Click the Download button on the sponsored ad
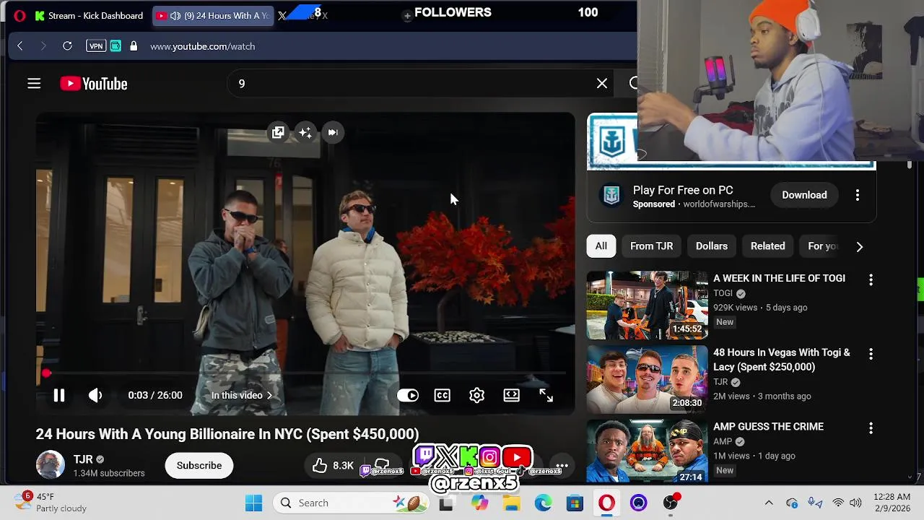924x520 pixels. pos(804,195)
